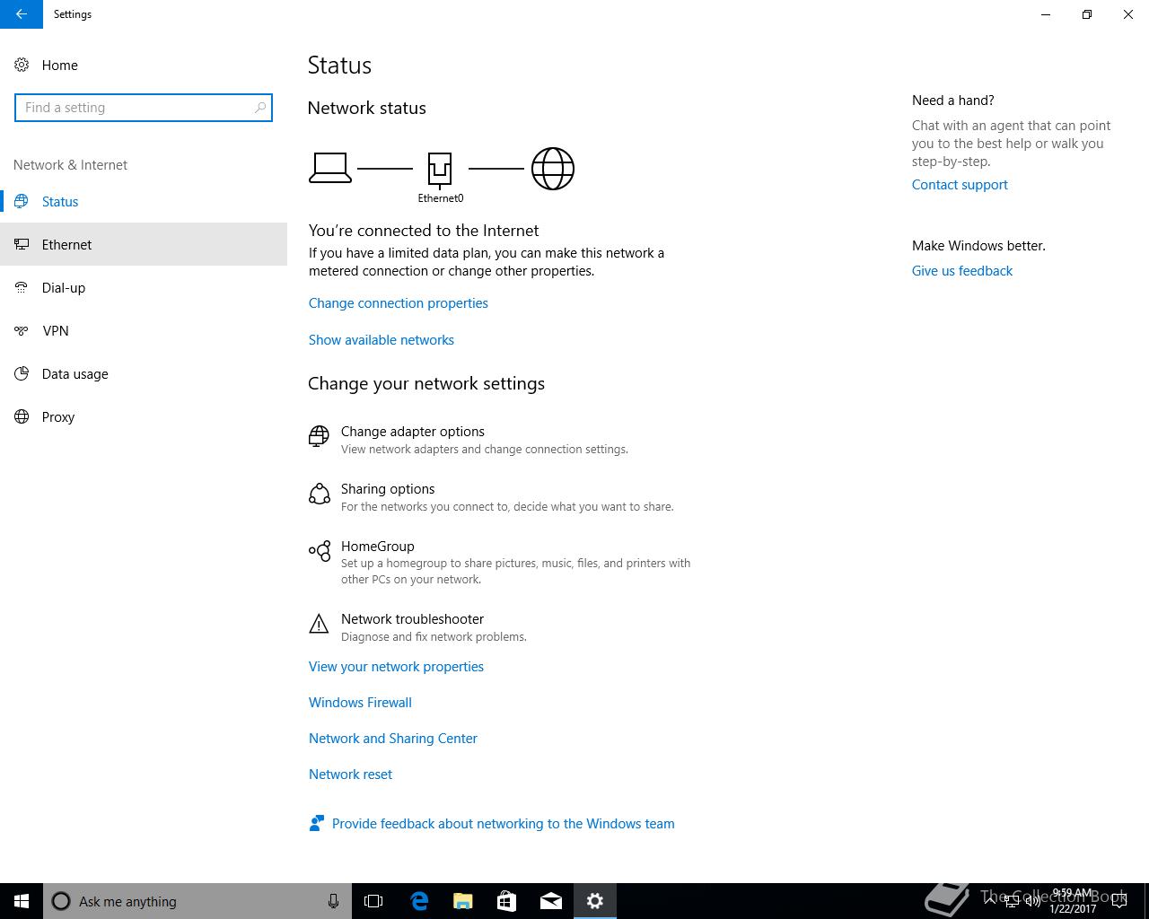Viewport: 1149px width, 919px height.
Task: Click the Network troubleshooter warning icon
Action: pyautogui.click(x=319, y=625)
